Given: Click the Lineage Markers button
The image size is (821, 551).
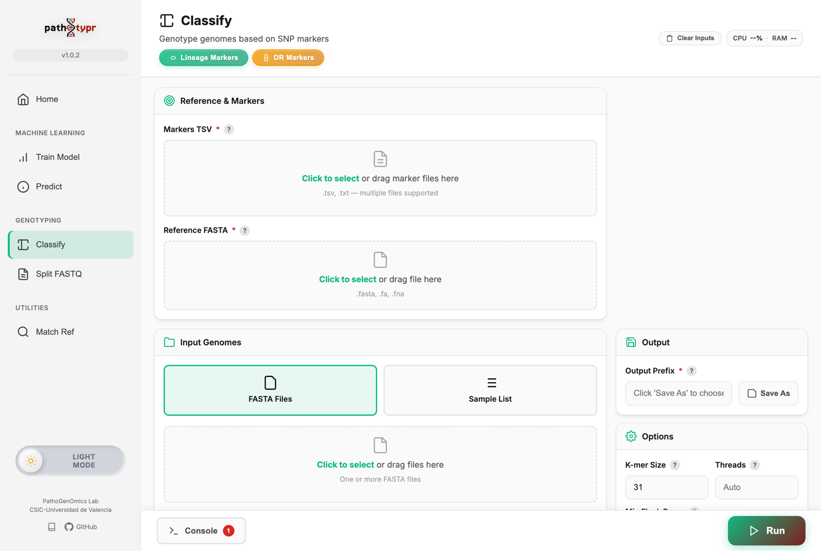Looking at the screenshot, I should [x=204, y=58].
